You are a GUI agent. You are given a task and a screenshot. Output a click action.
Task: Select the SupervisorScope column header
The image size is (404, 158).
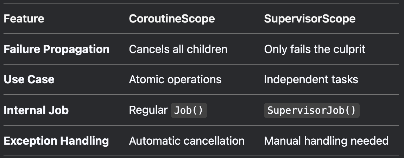click(310, 19)
